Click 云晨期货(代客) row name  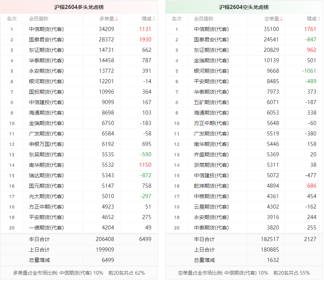pos(211,207)
